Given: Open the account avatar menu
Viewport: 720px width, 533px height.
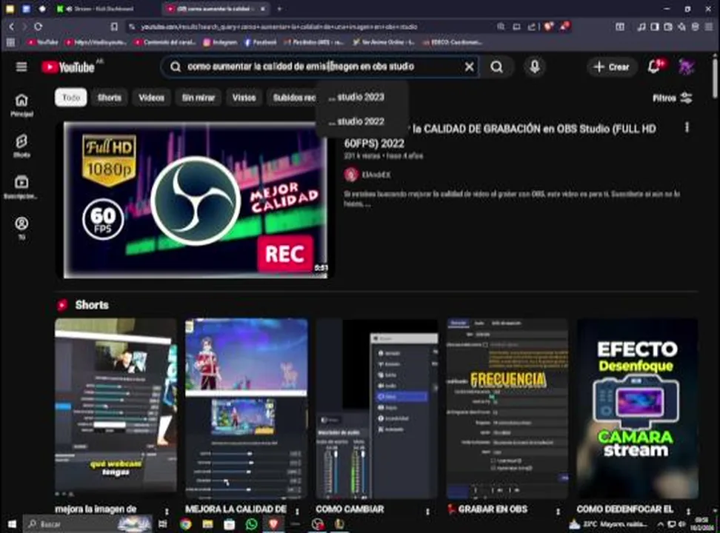Looking at the screenshot, I should pyautogui.click(x=687, y=67).
